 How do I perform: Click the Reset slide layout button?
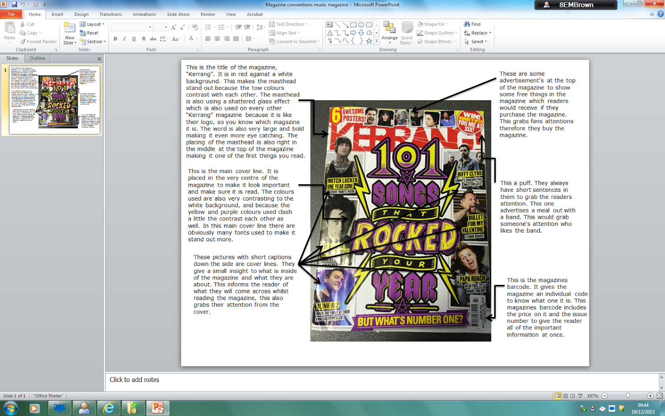[89, 33]
